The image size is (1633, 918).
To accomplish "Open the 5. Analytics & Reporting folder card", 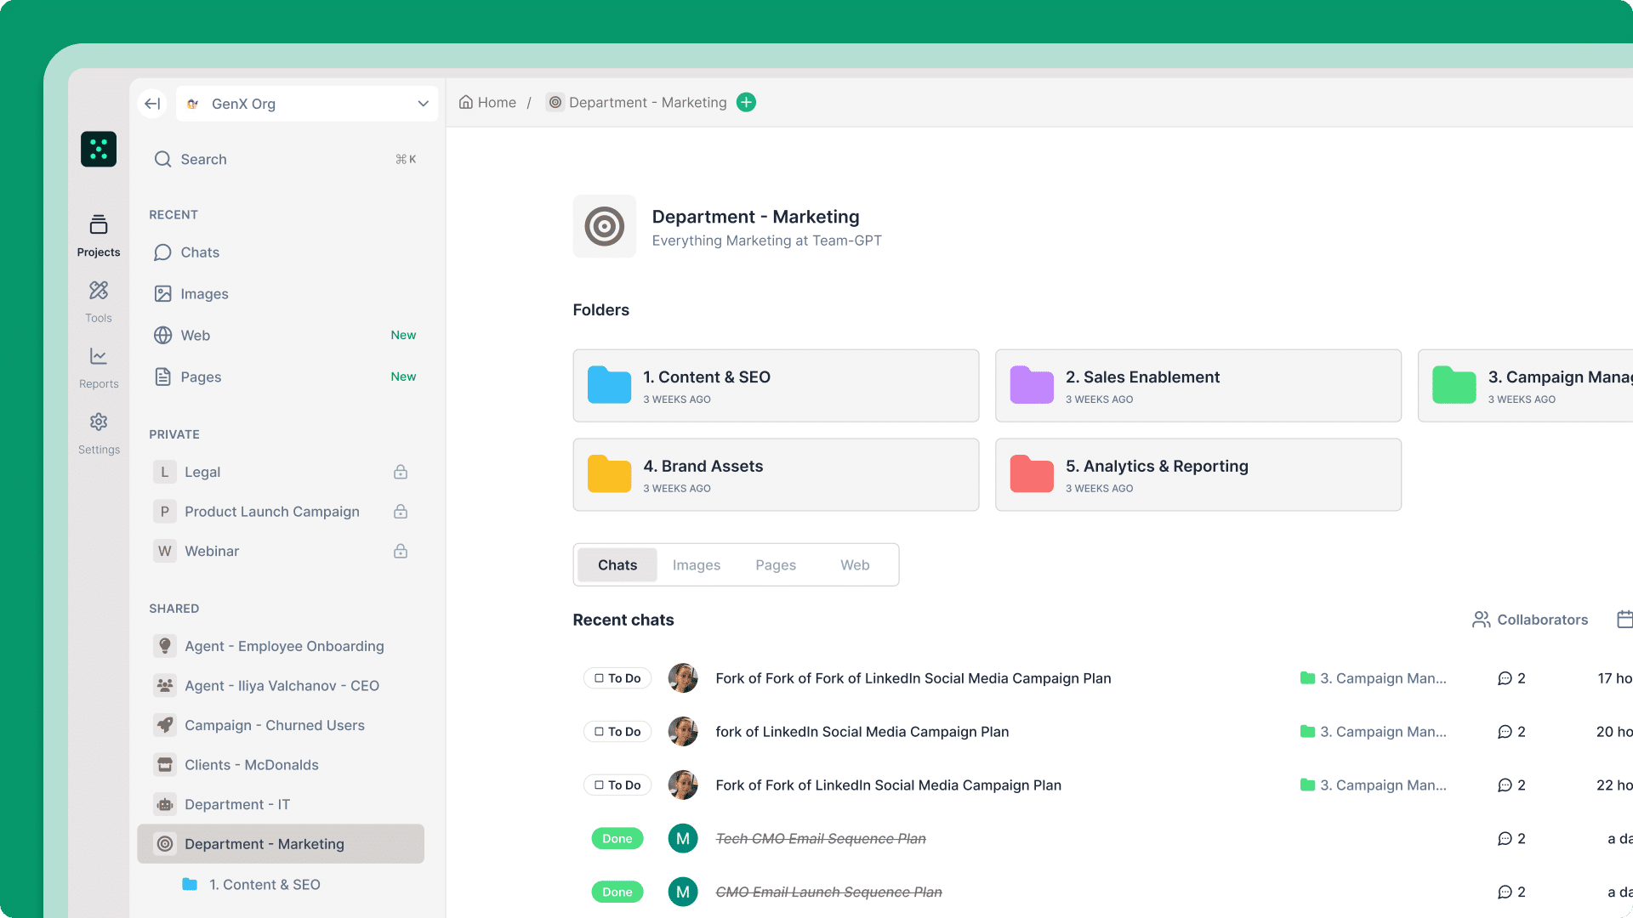I will click(1198, 475).
